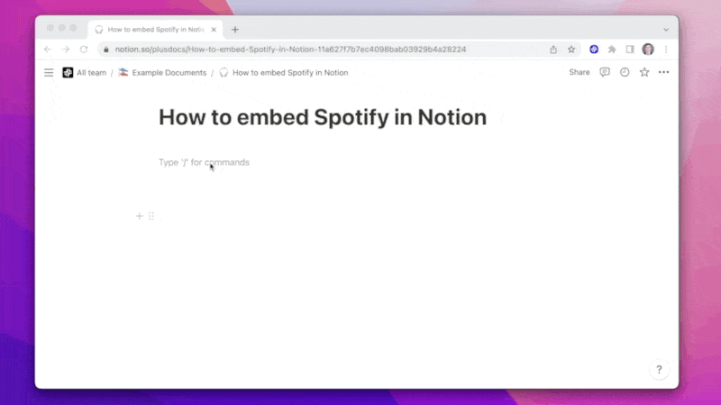Open the Example Documents breadcrumb
Screen dimensions: 721x405
point(169,73)
